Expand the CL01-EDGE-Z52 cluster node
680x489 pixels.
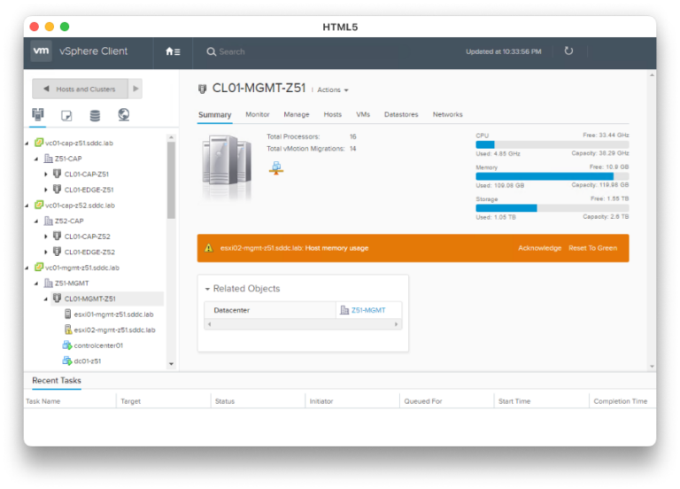pos(46,252)
